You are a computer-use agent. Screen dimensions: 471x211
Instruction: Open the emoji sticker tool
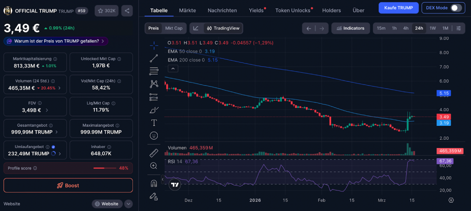click(154, 136)
